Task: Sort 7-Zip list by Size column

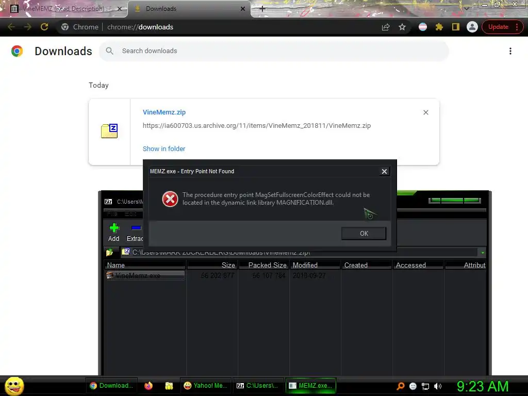Action: tap(212, 265)
